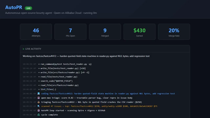Click the 'Working on: fastcsv/fastcsv#412' line
The width and height of the screenshot is (210, 118).
click(86, 56)
